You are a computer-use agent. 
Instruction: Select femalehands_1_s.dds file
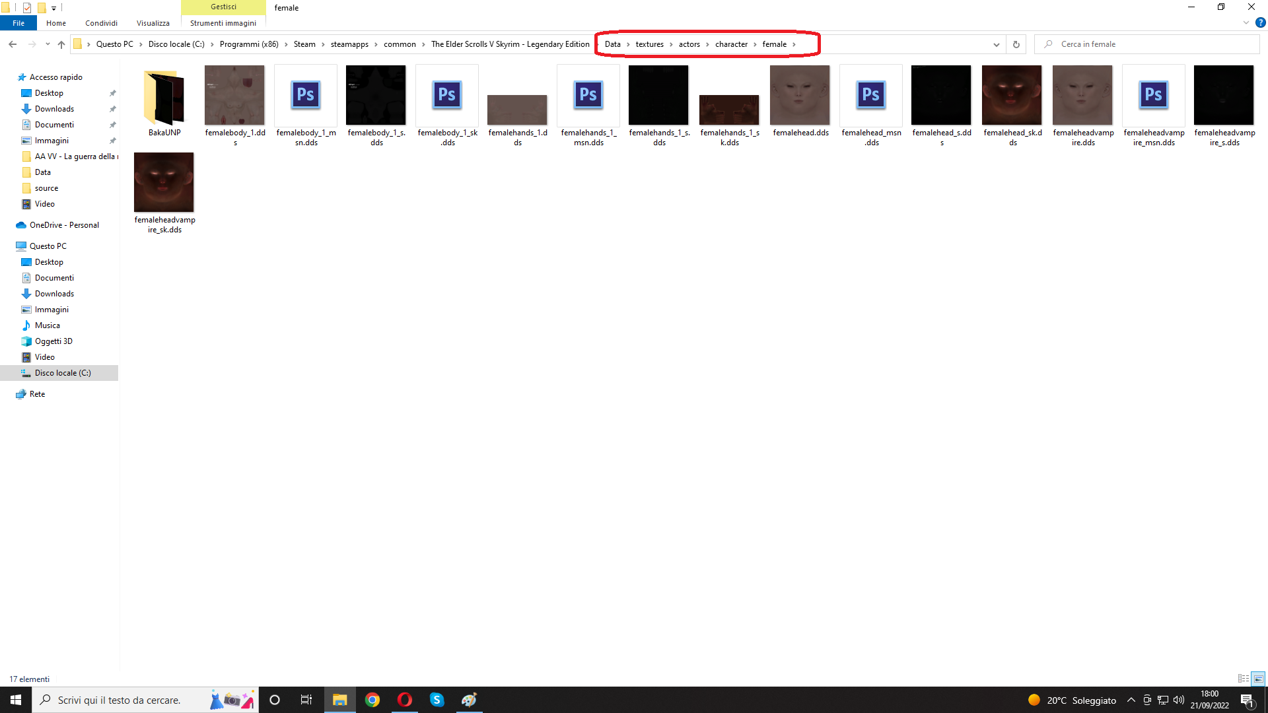(659, 106)
